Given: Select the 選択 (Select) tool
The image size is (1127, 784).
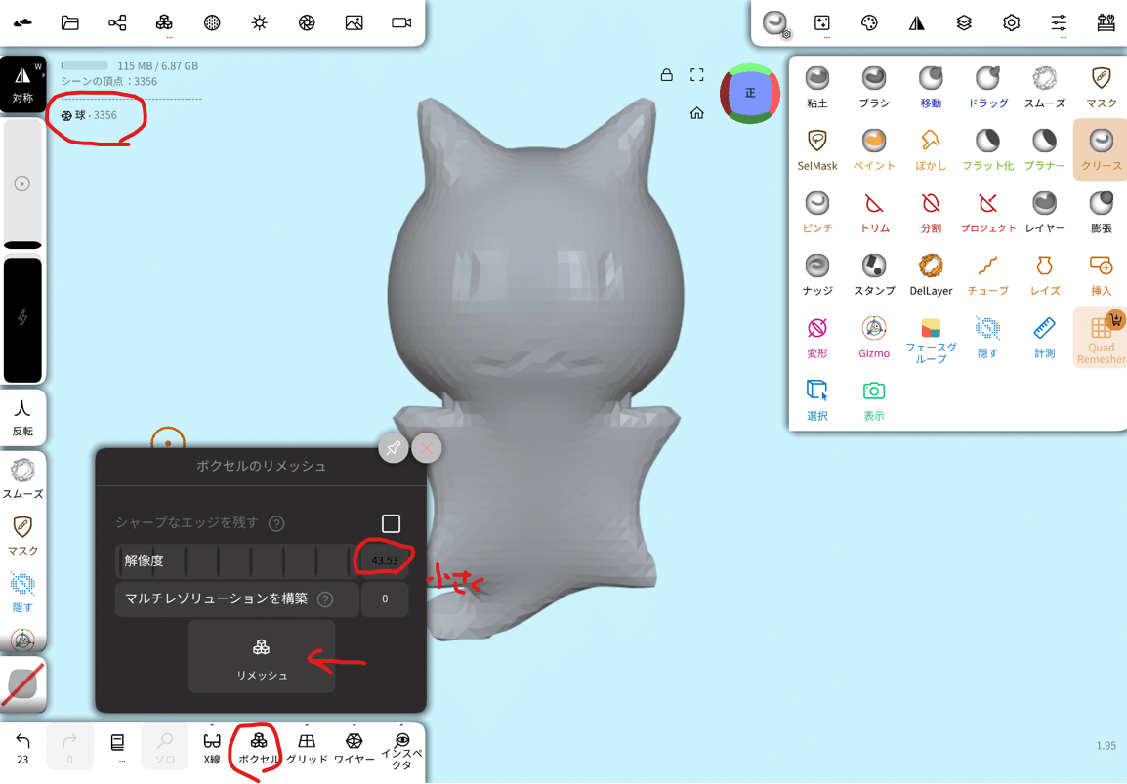Looking at the screenshot, I should 816,400.
